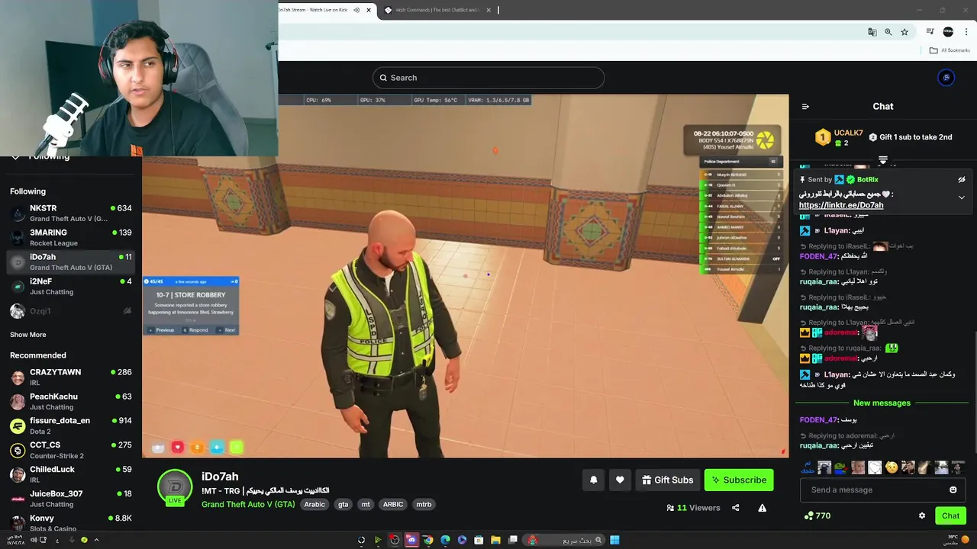Open offline Ozqi1 channel
Viewport: 977px width, 549px height.
tap(71, 311)
